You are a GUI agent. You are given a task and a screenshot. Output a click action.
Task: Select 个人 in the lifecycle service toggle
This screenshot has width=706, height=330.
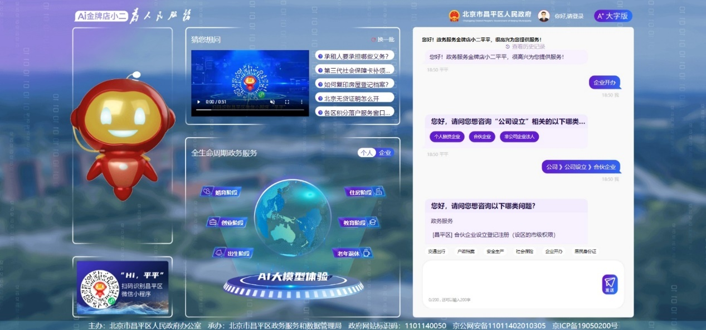click(x=366, y=153)
